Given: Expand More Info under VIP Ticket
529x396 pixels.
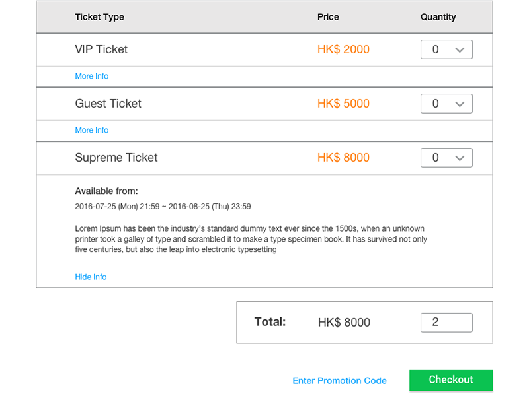Looking at the screenshot, I should pyautogui.click(x=91, y=76).
